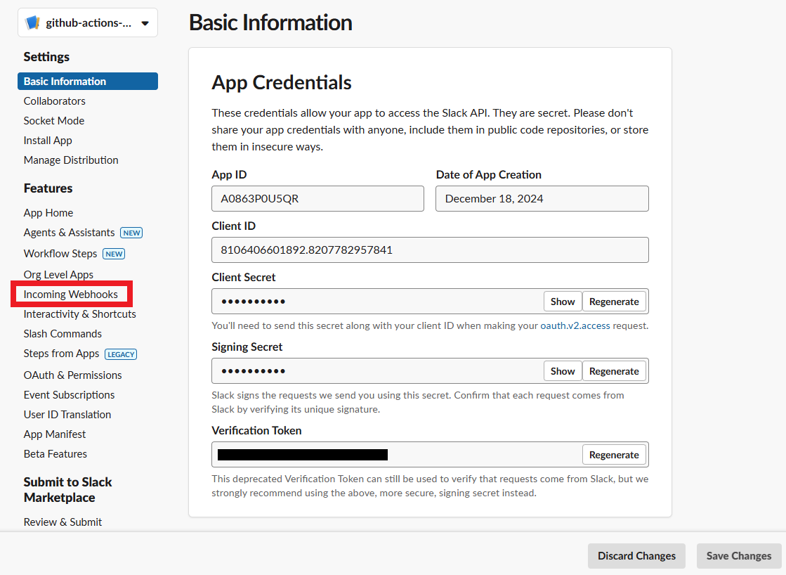Screen dimensions: 786x575
Task: Open Review & Submit page
Action: 63,522
